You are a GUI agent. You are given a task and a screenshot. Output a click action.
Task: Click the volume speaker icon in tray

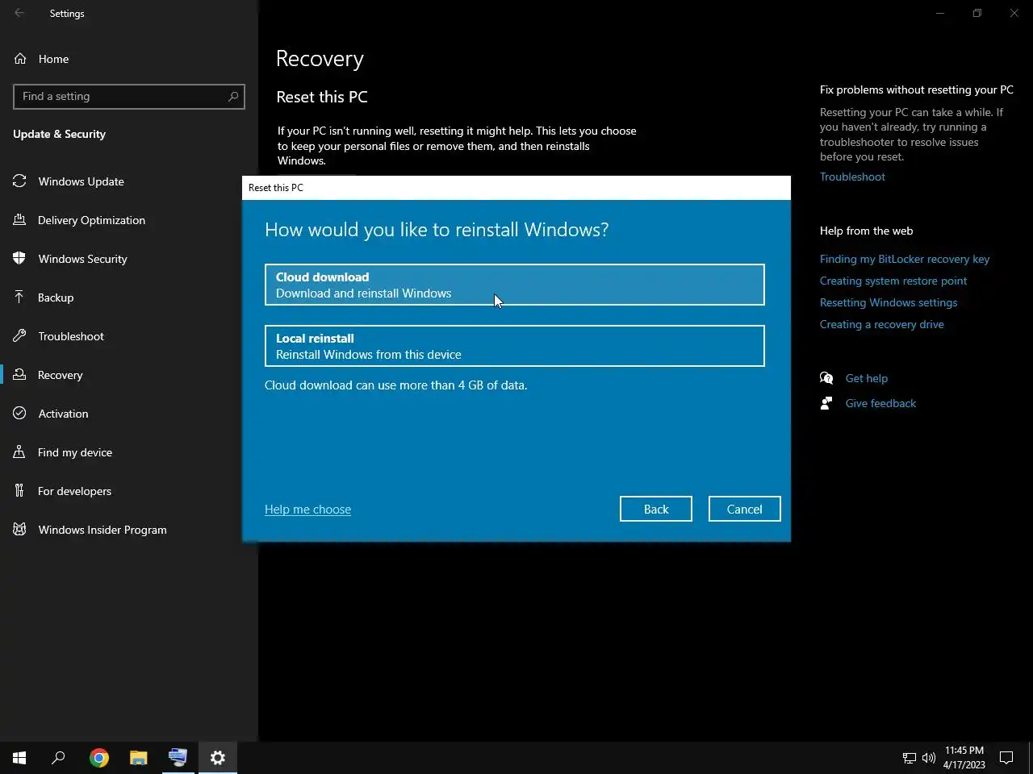pyautogui.click(x=929, y=758)
